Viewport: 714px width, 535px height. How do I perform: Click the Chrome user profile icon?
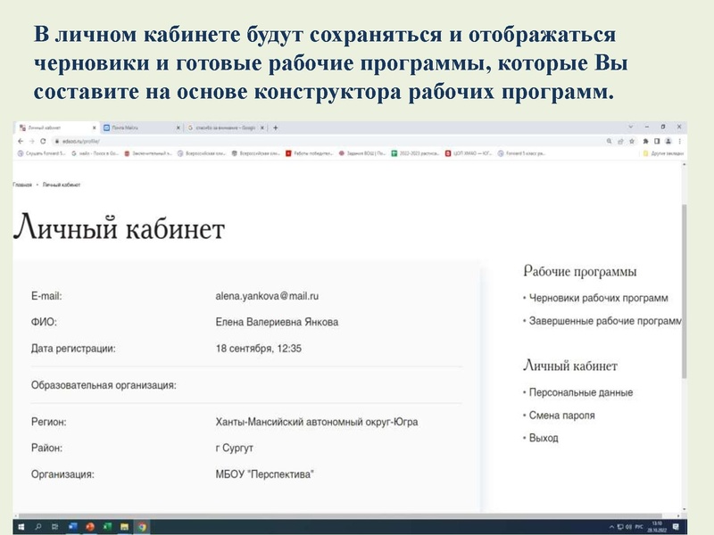[668, 141]
